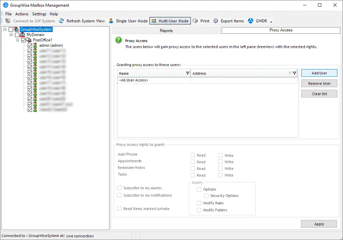Click the green Proxy Access help icon
This screenshot has height=240, width=343.
point(118,40)
